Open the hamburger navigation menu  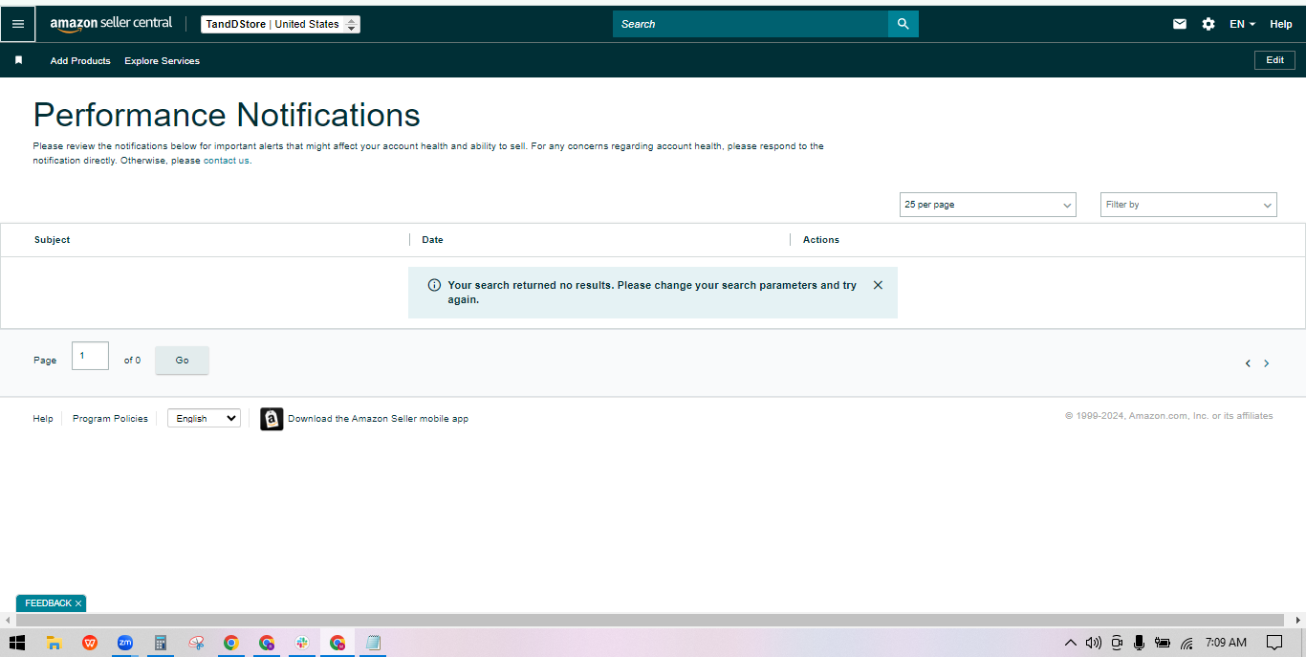point(18,24)
